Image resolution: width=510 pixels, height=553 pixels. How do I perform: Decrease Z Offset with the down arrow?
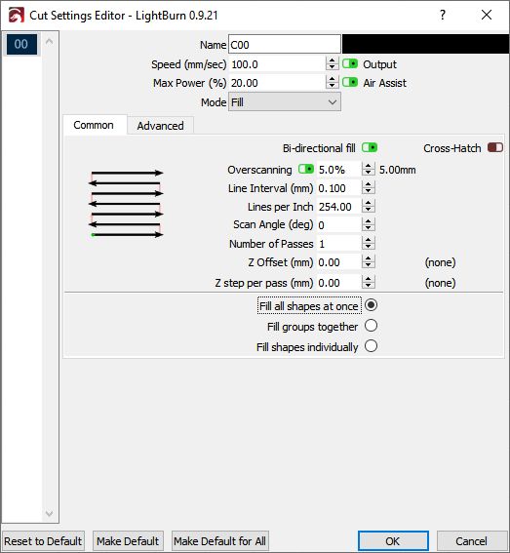tap(369, 265)
